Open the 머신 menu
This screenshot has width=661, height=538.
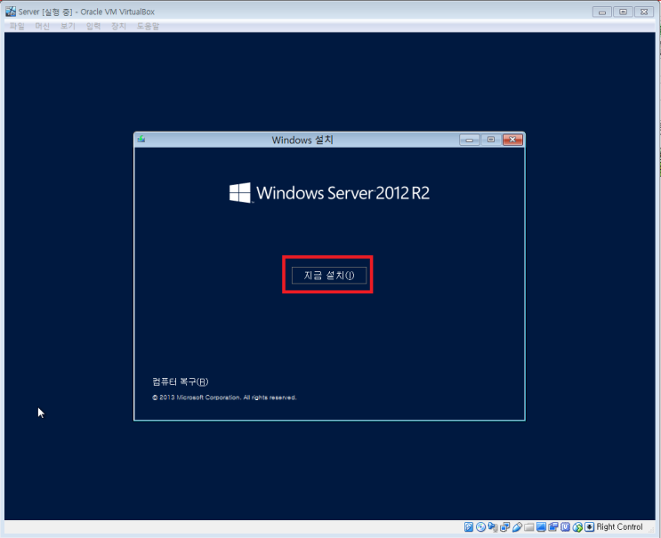tap(42, 26)
